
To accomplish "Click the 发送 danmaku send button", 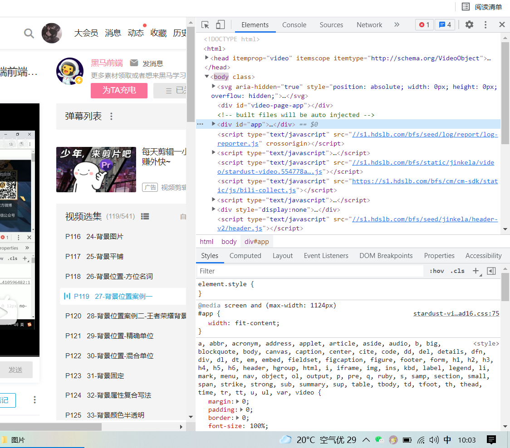I will 15,370.
